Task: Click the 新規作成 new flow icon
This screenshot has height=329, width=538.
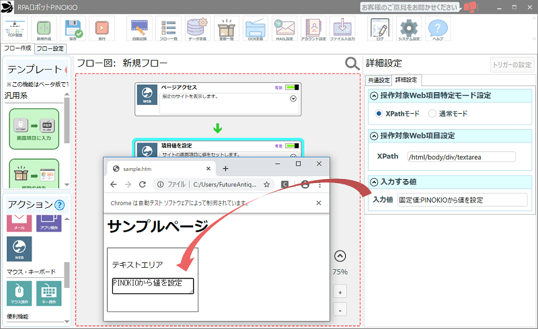Action: (x=44, y=29)
